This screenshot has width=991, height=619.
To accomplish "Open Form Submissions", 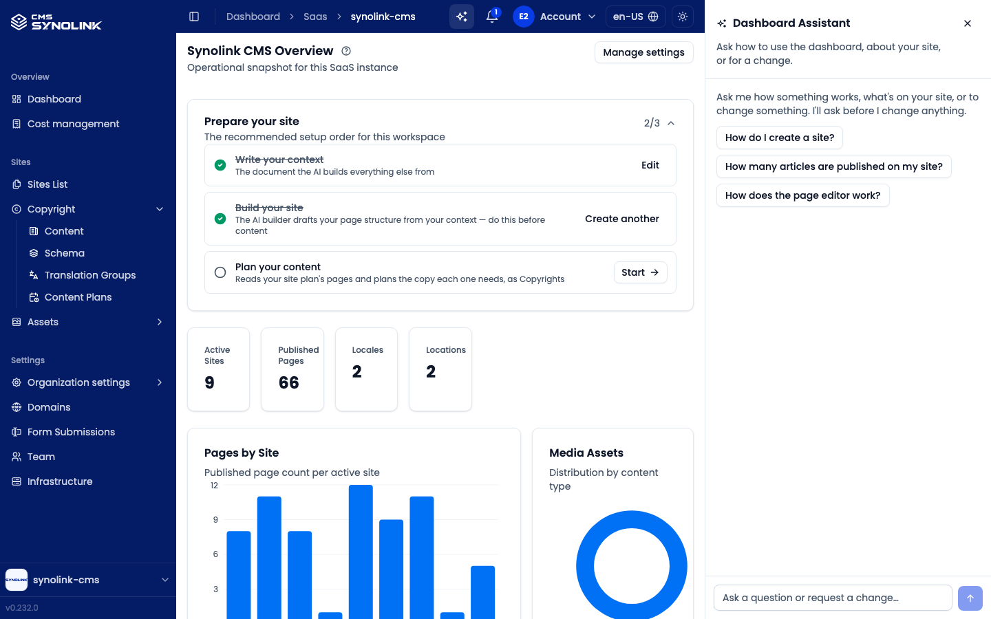I will pos(88,432).
